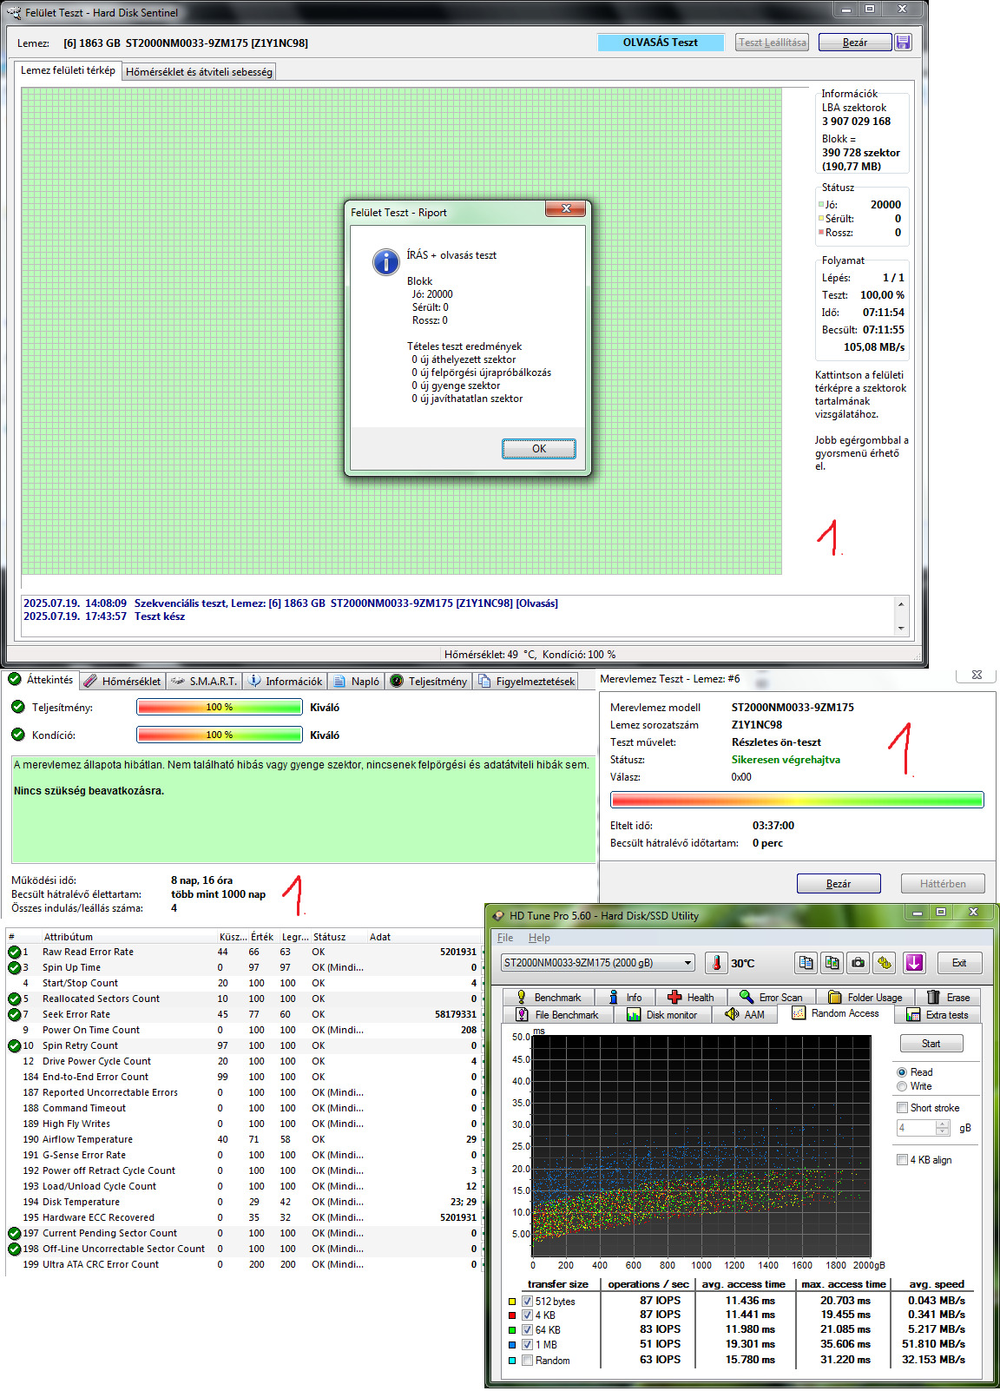Image resolution: width=1000 pixels, height=1391 pixels.
Task: Click status icon of Seek Error Rate
Action: point(15,1014)
